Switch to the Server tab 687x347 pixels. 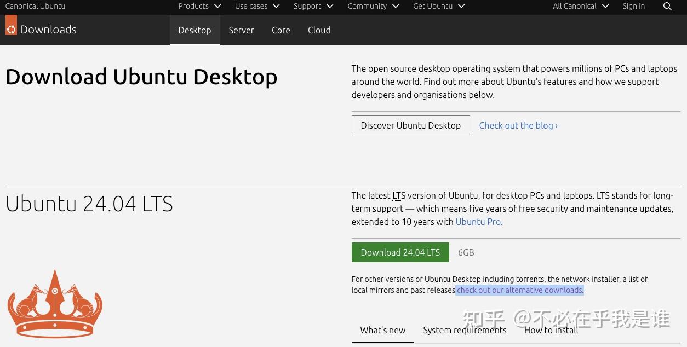click(x=241, y=30)
